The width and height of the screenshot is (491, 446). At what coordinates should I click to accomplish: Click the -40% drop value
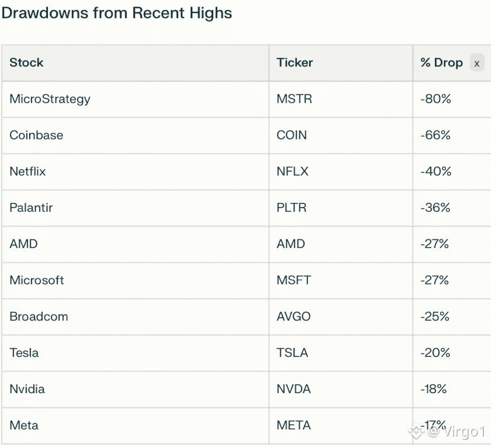(x=436, y=171)
